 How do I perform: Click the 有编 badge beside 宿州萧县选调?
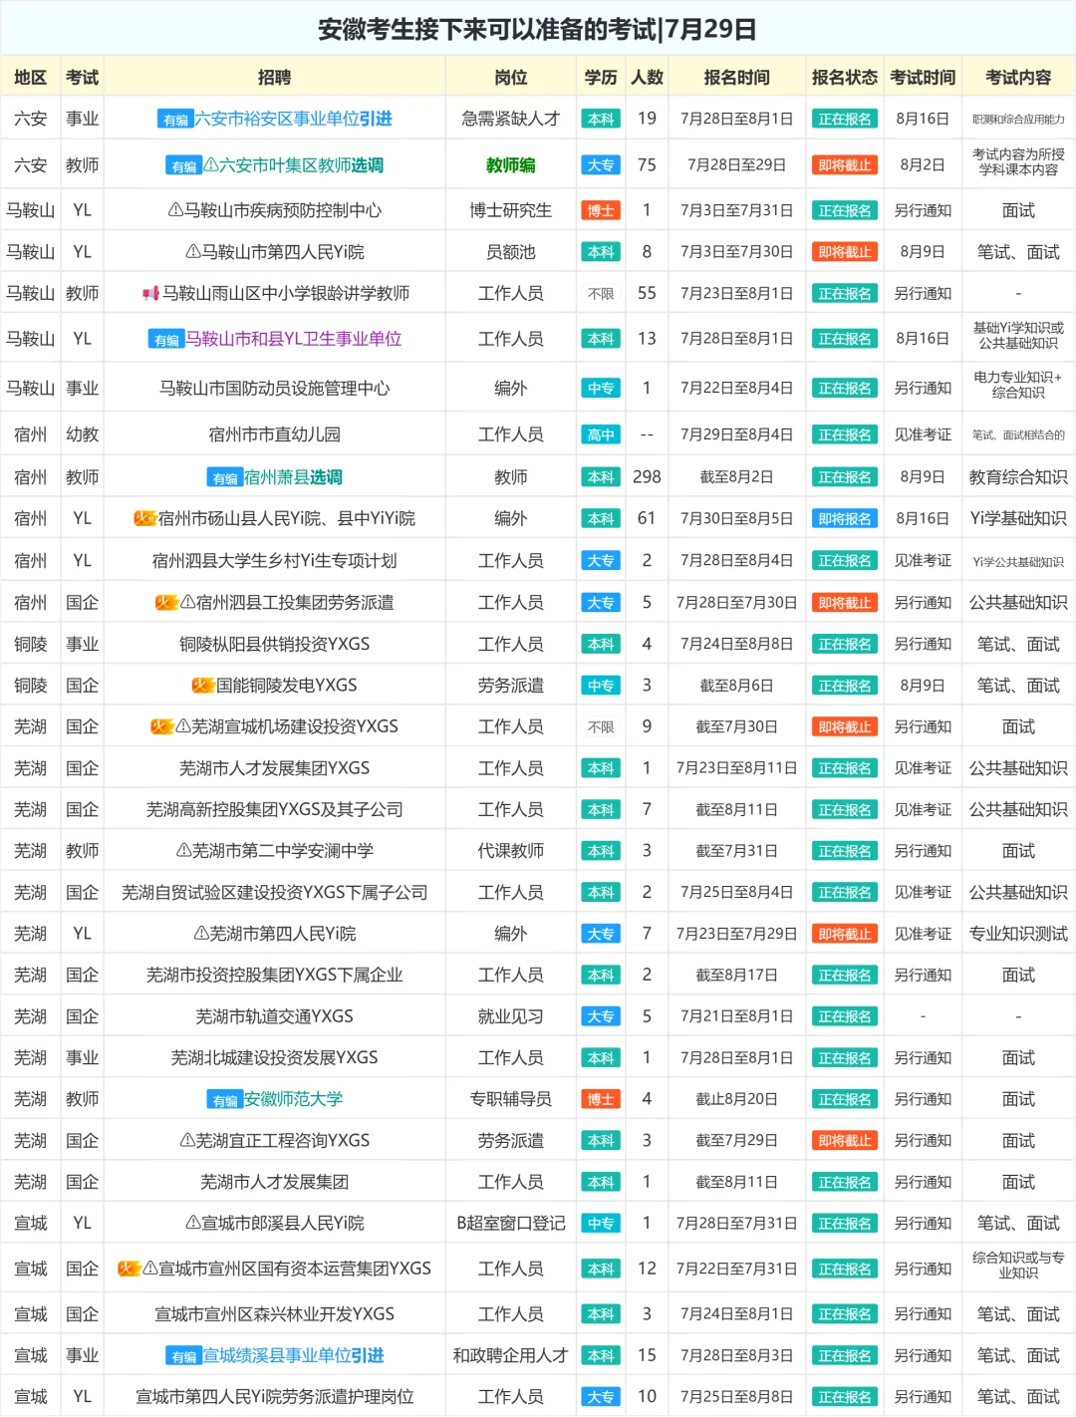(x=225, y=478)
